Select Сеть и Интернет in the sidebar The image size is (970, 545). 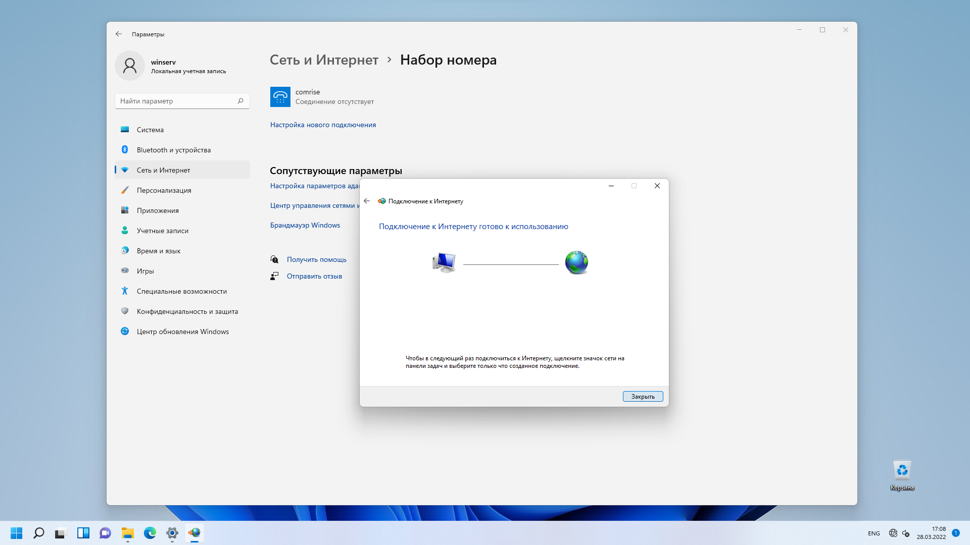[182, 170]
